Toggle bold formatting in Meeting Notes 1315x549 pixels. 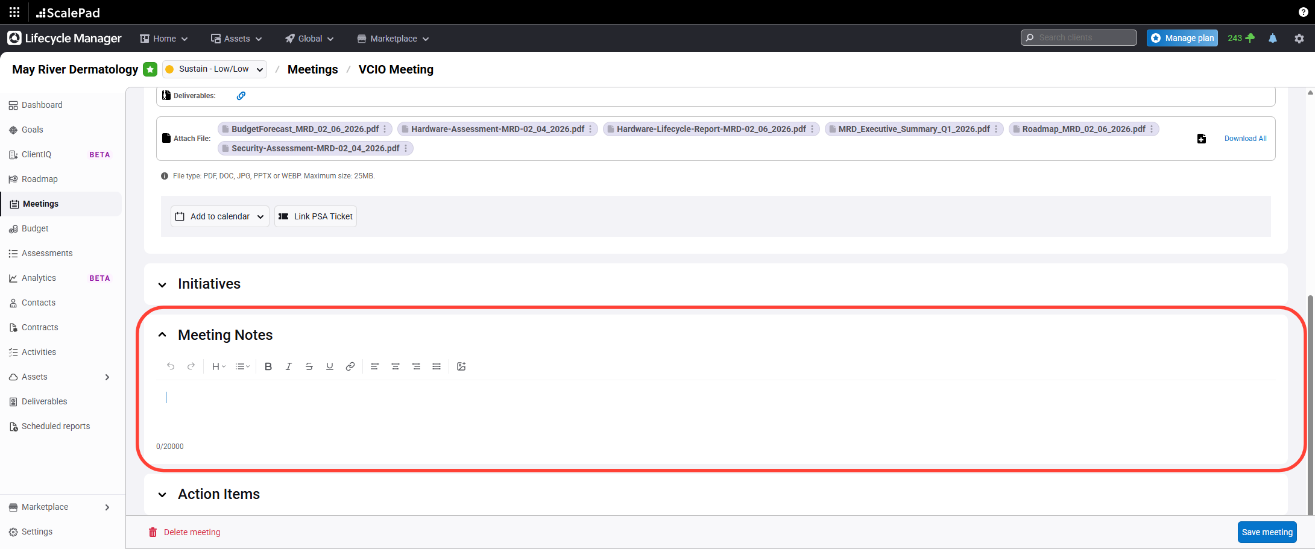point(268,366)
